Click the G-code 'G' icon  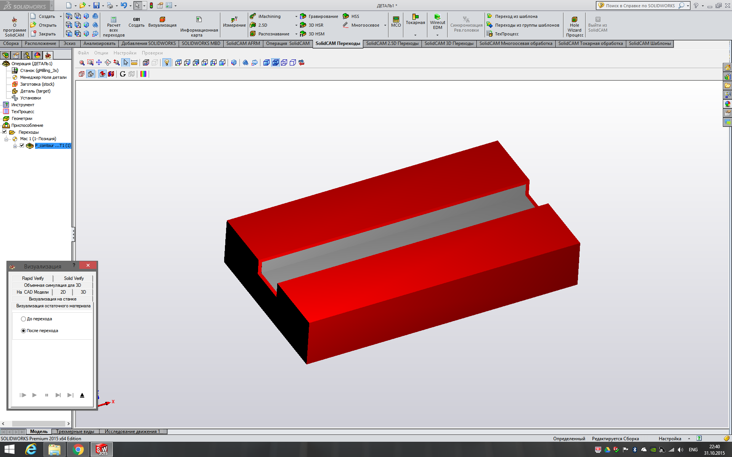(x=122, y=74)
